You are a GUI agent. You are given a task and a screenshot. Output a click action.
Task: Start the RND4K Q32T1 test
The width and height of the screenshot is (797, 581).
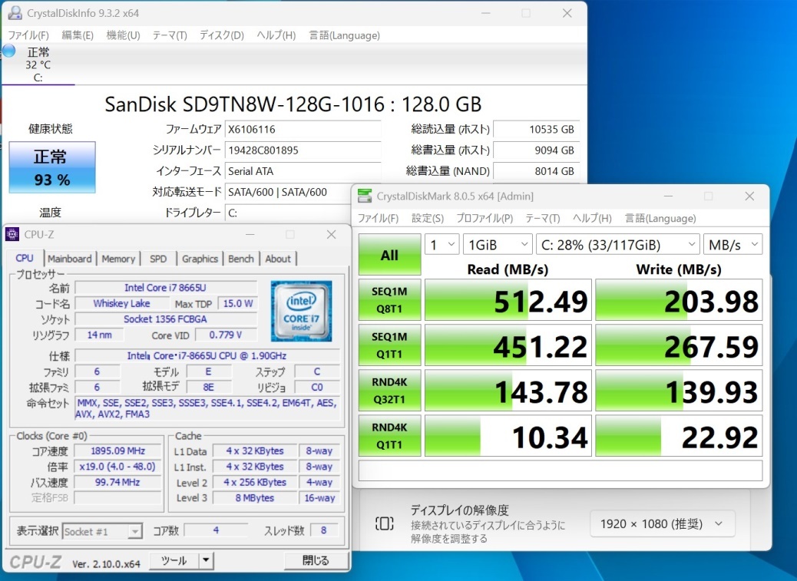coord(389,391)
